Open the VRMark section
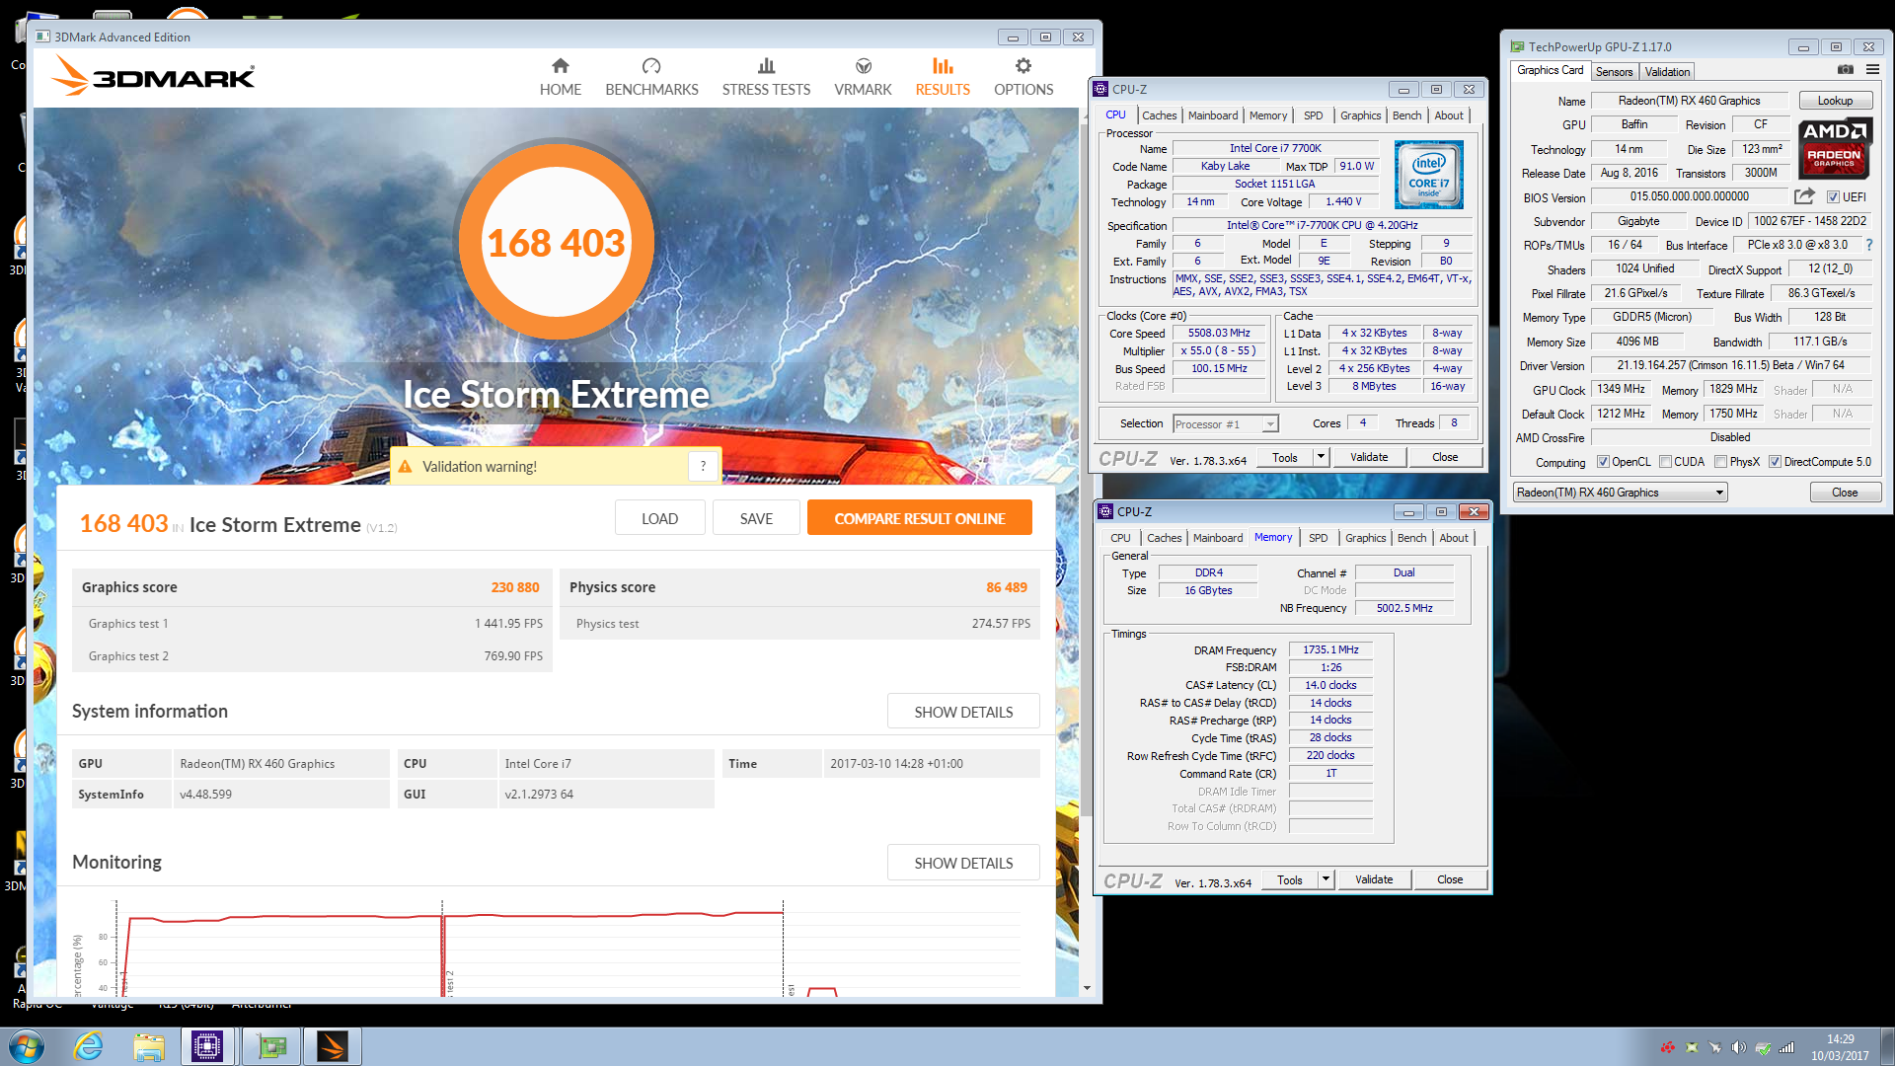The width and height of the screenshot is (1895, 1066). point(863,77)
